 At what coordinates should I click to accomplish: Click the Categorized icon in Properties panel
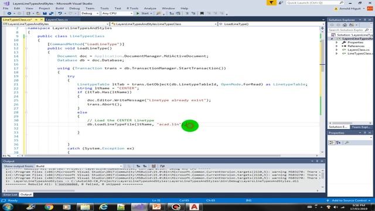click(x=332, y=143)
